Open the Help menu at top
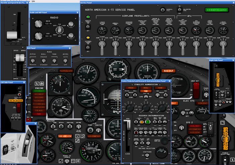The width and height of the screenshot is (235, 165). (34, 1)
